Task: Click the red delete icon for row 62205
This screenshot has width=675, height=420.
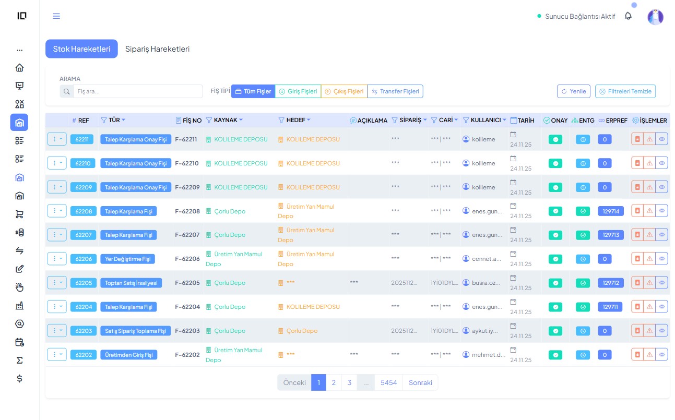Action: 637,283
